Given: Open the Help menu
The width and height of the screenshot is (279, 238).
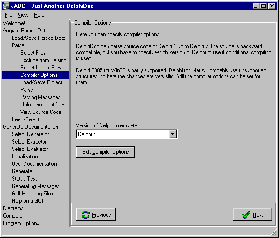Looking at the screenshot, I should 39,15.
